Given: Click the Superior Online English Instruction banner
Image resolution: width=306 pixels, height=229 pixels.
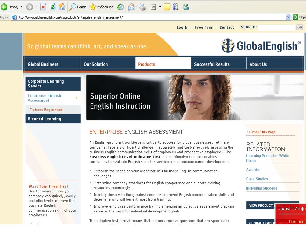Looking at the screenshot, I should [x=195, y=97].
